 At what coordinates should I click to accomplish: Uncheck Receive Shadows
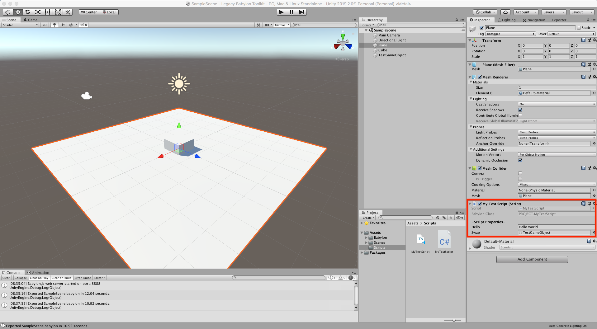click(x=520, y=110)
